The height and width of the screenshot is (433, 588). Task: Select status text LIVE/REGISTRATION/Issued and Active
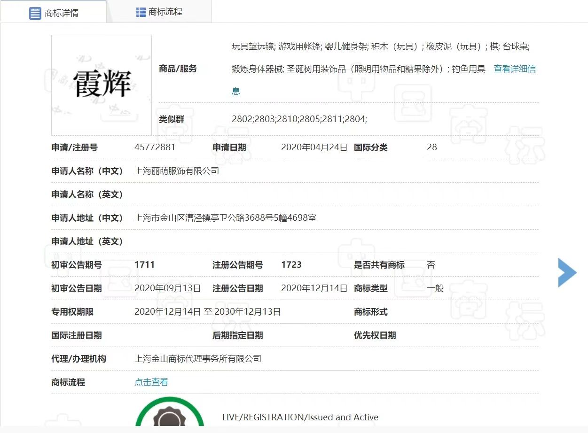(x=300, y=417)
